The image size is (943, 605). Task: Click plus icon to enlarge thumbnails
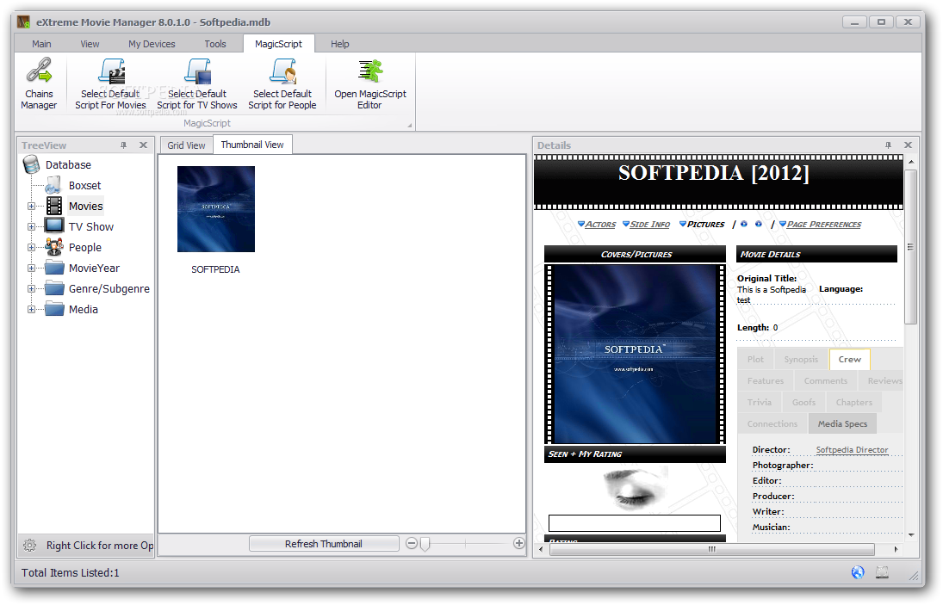[519, 544]
